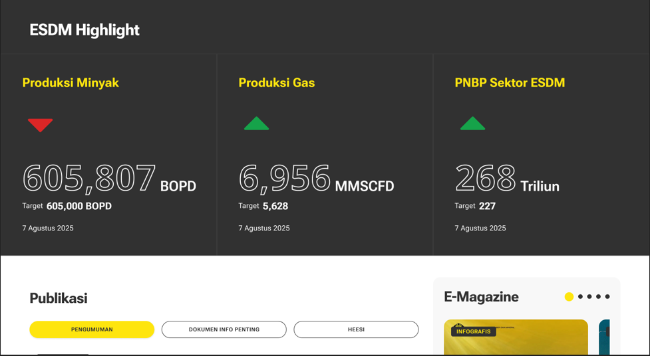This screenshot has height=356, width=650.
Task: Click the red down arrow under Produksi Minyak
Action: click(x=40, y=124)
